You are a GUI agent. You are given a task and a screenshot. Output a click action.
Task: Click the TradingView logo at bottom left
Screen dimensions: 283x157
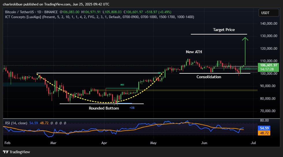[x=16, y=152]
